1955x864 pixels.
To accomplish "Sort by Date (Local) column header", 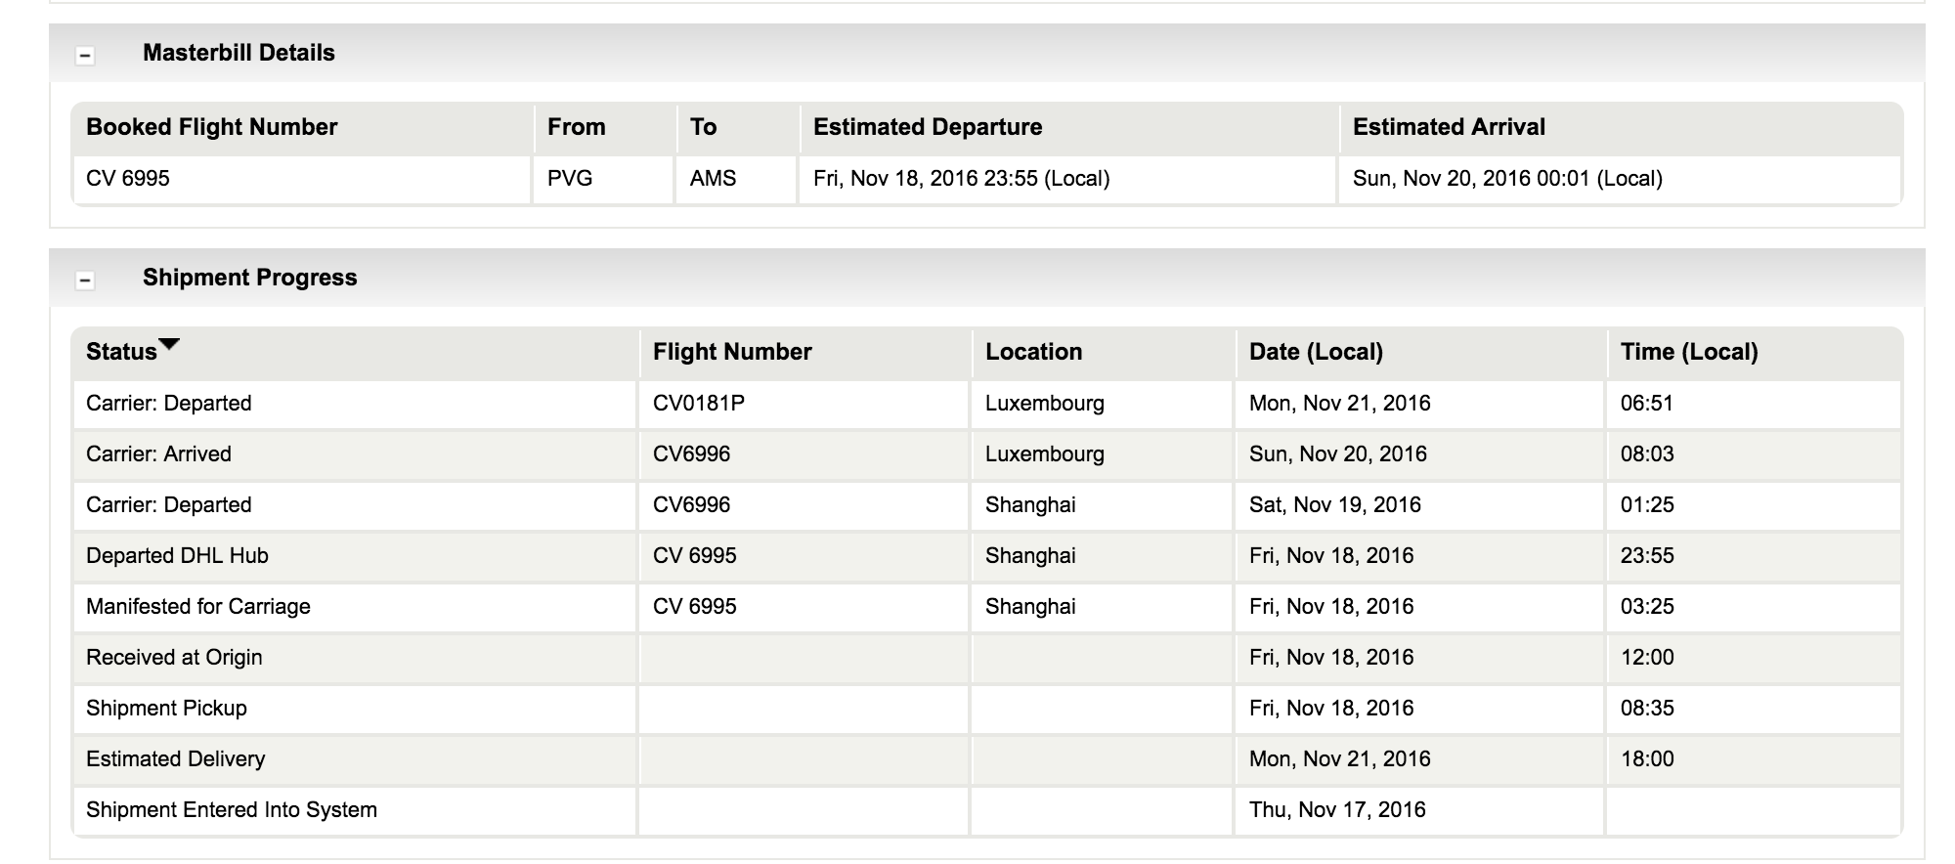I will coord(1316,352).
